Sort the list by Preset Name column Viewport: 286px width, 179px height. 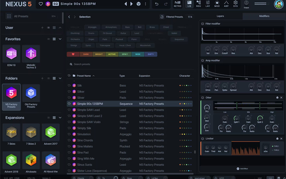84,76
